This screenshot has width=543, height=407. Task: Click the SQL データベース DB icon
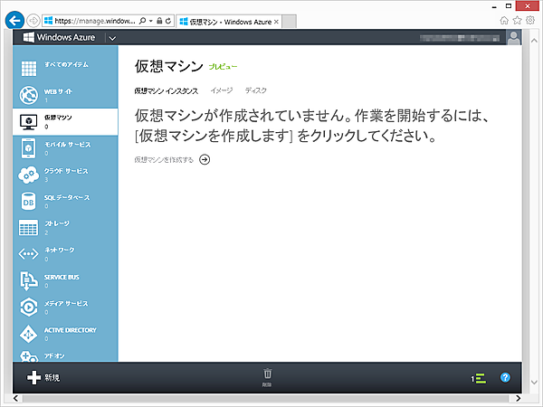28,201
